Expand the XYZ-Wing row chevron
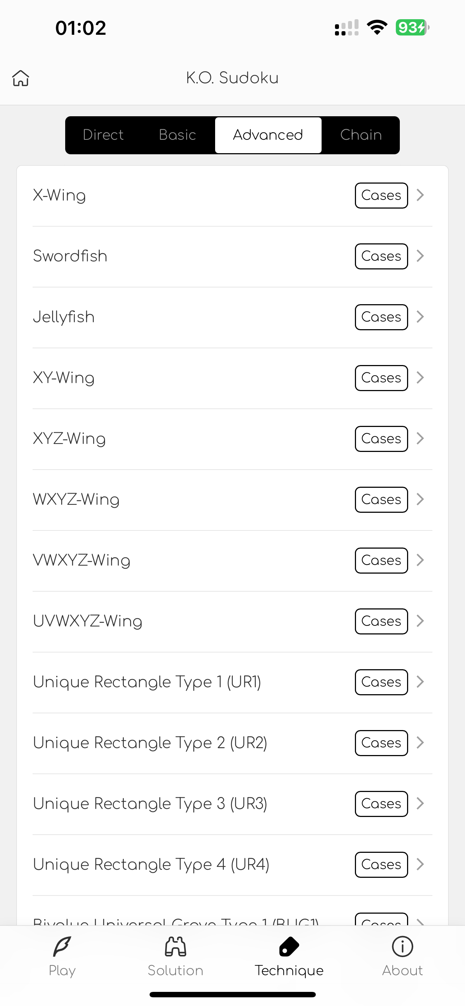Viewport: 465px width, 1006px height. coord(420,439)
